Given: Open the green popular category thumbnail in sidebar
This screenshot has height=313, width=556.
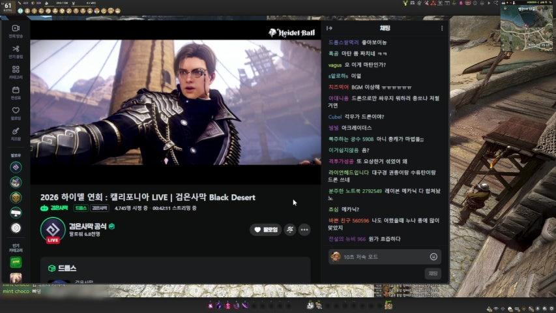Looking at the screenshot, I should click(x=16, y=263).
